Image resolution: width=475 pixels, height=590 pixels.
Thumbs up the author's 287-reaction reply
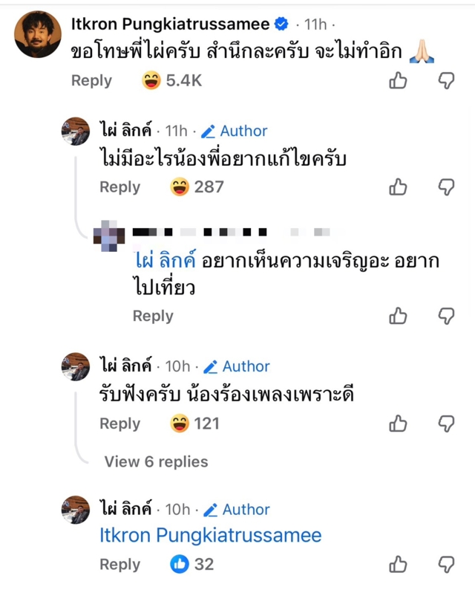399,187
